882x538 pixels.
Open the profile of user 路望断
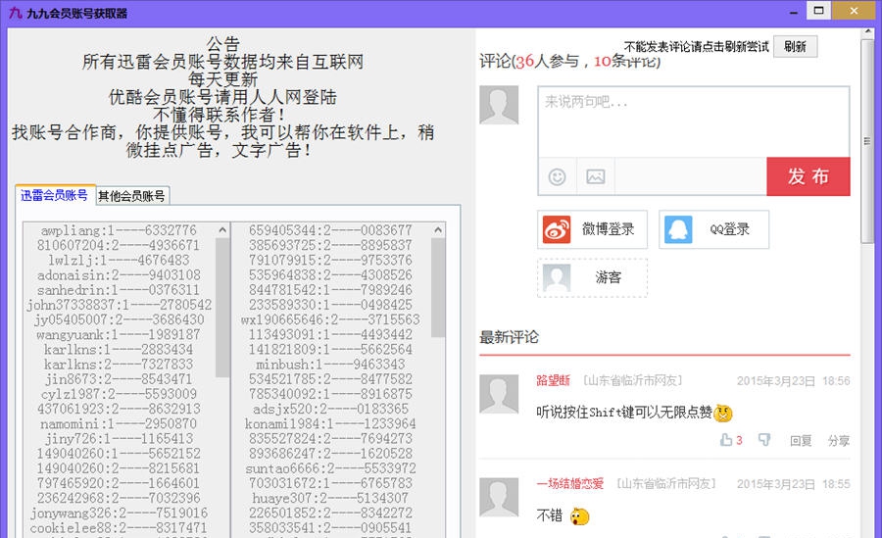[x=553, y=380]
